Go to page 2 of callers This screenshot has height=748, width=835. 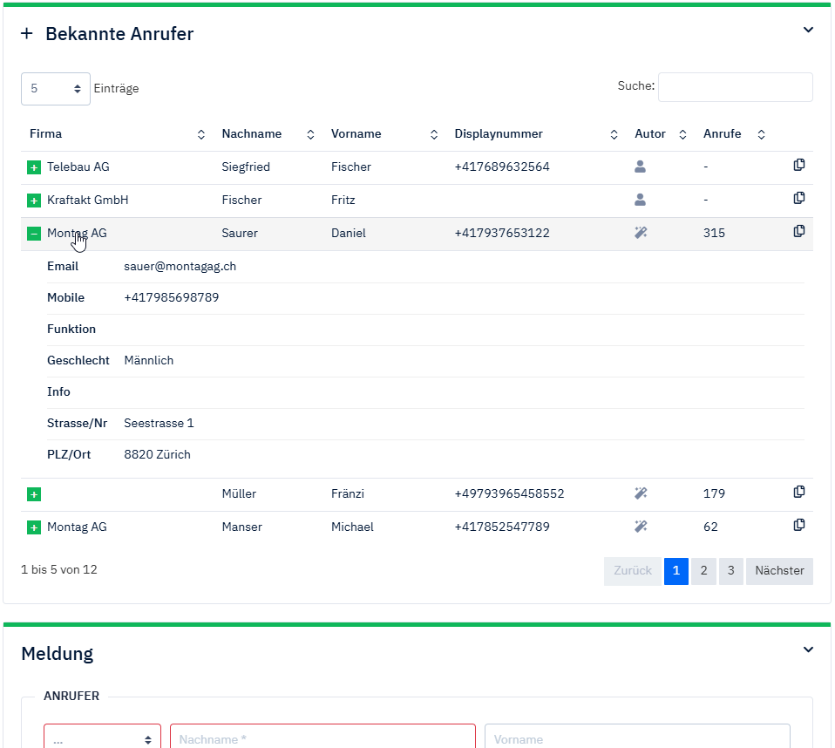pyautogui.click(x=703, y=571)
